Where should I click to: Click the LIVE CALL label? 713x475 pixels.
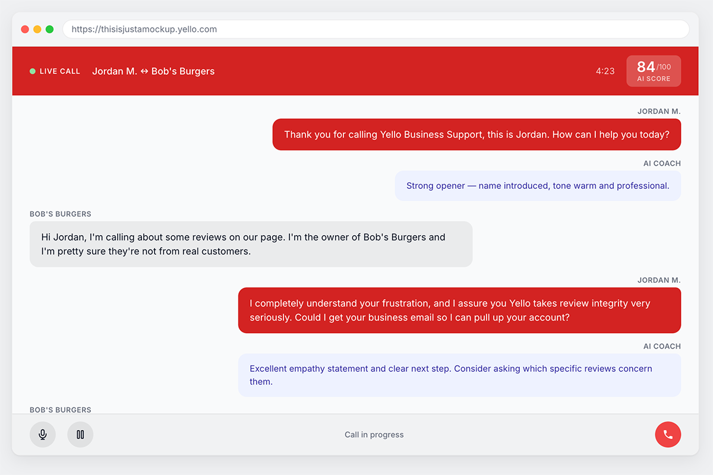tap(60, 71)
